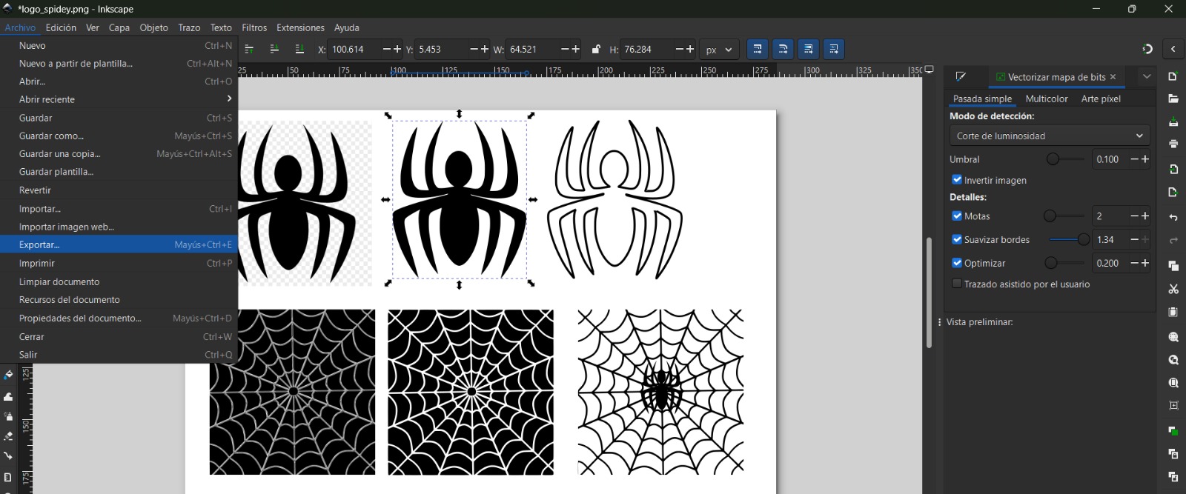This screenshot has width=1186, height=494.
Task: Uncheck the Invertir imagen checkbox
Action: tap(957, 180)
